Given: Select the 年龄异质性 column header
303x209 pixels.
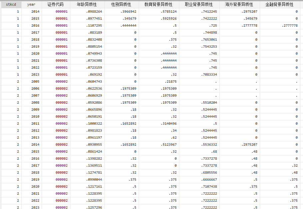Looking at the screenshot, I should click(x=87, y=5).
